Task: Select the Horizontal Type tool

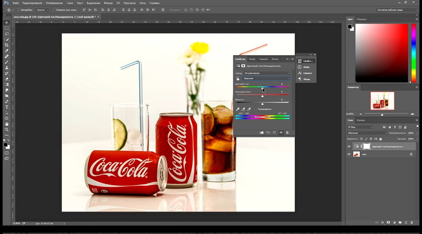Action: click(x=7, y=107)
